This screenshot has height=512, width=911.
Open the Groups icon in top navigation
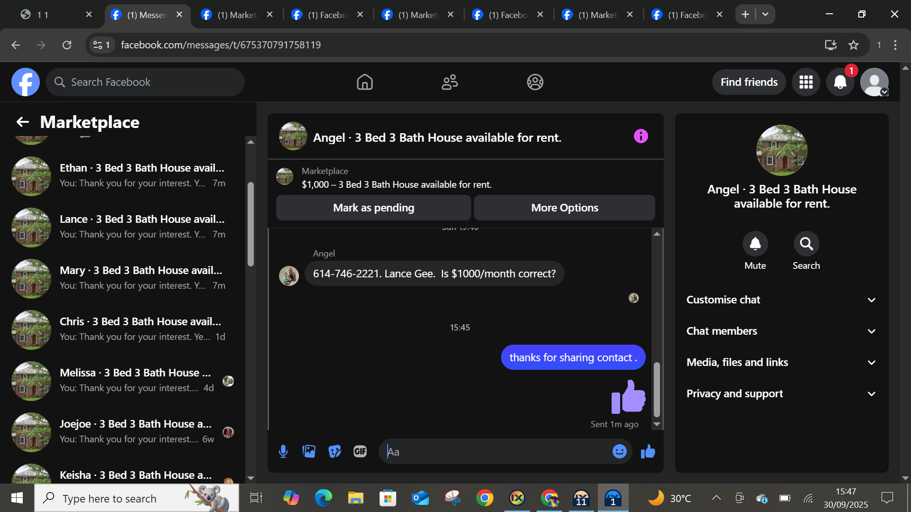point(535,82)
